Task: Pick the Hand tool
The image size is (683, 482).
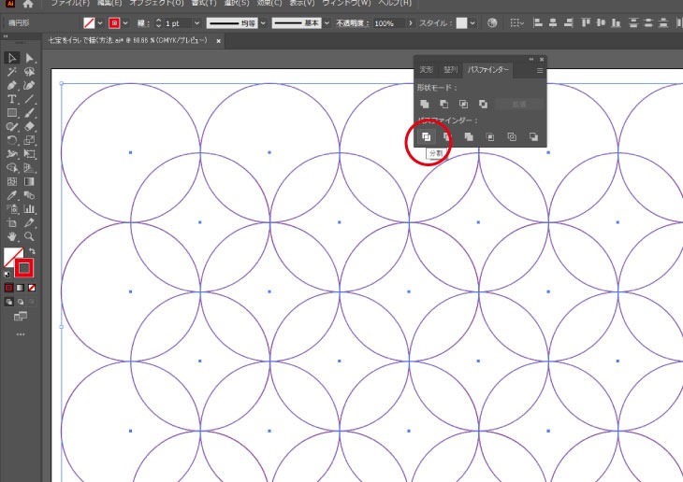Action: [12, 237]
